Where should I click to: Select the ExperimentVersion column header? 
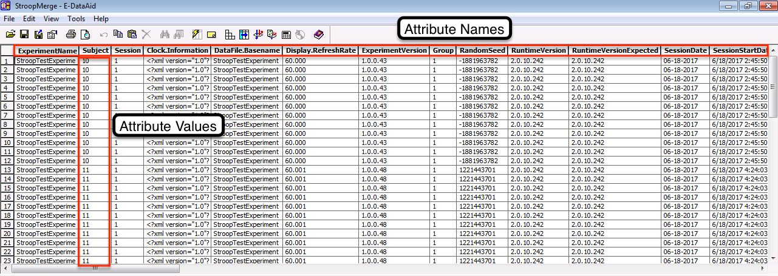point(394,50)
